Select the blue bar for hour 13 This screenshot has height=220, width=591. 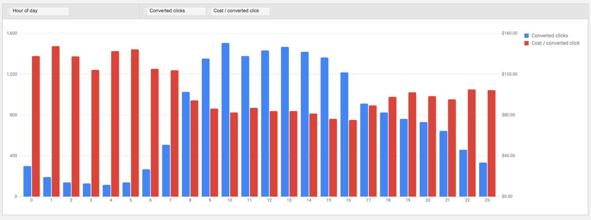(285, 122)
